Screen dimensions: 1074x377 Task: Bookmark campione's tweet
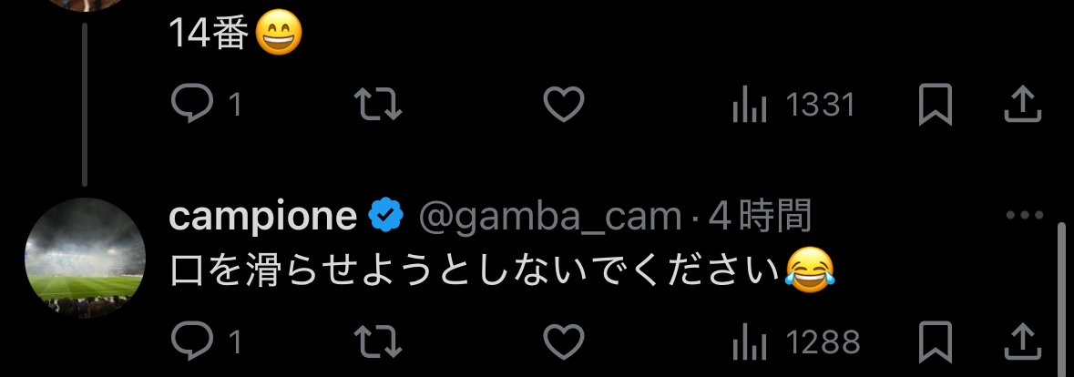click(935, 341)
